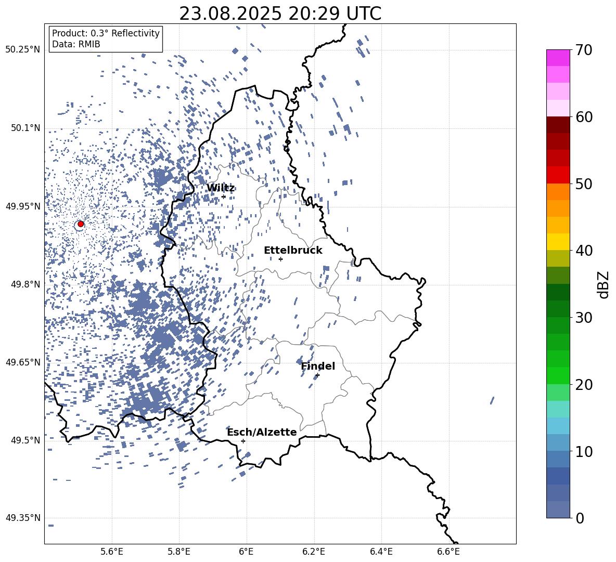Click the Findel city label

click(318, 366)
